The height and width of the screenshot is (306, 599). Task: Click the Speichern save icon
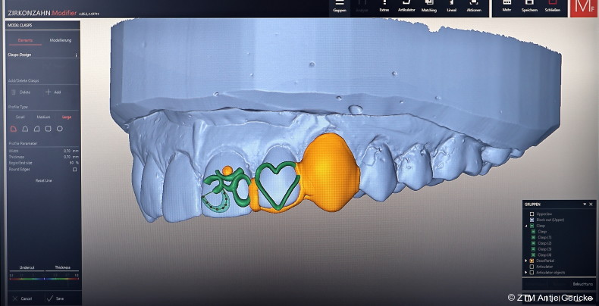pyautogui.click(x=528, y=5)
